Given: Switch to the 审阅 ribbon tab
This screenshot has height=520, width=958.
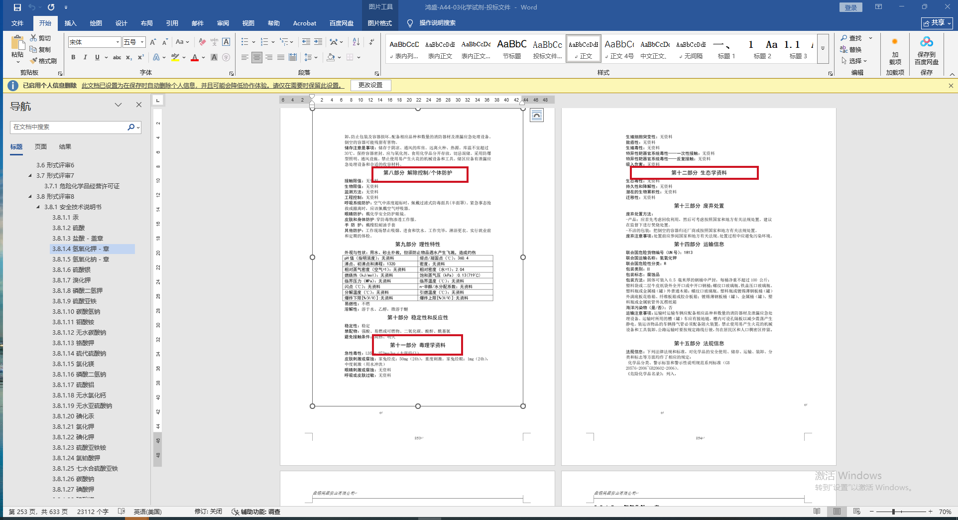Looking at the screenshot, I should 223,23.
